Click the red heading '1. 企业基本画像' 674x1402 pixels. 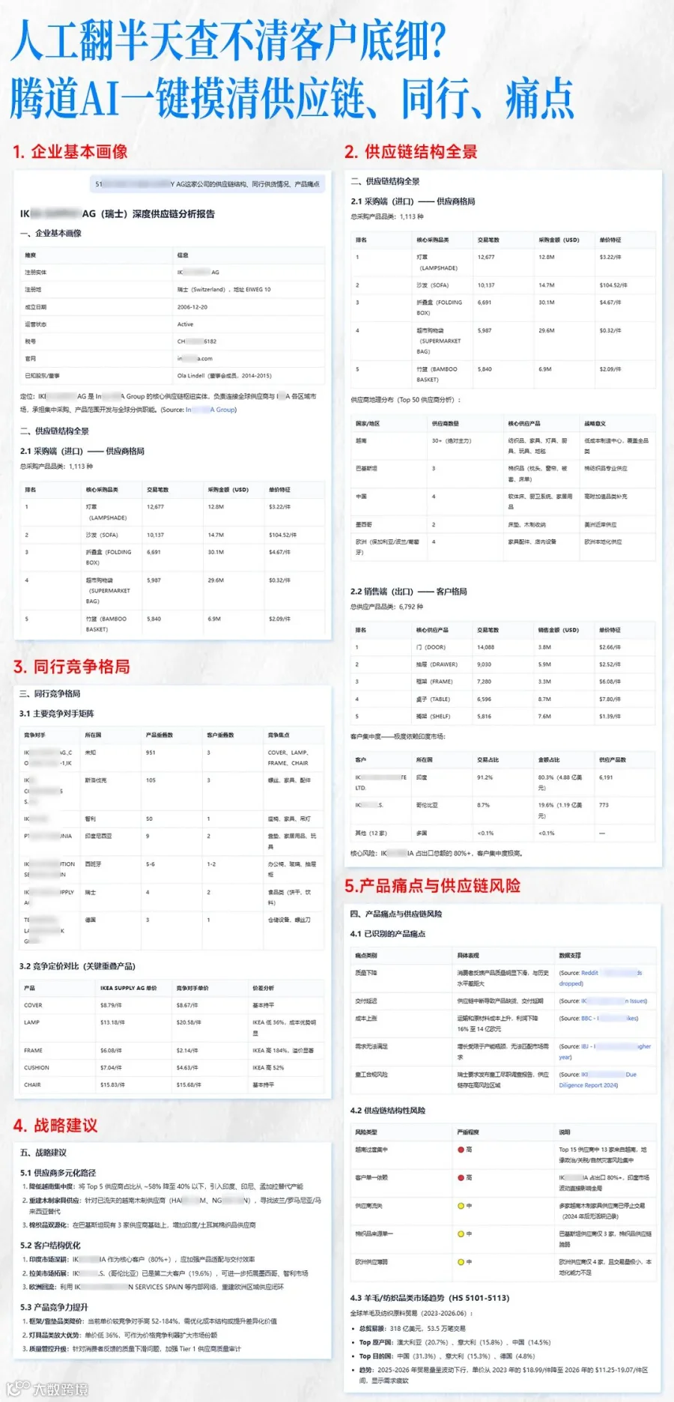[70, 151]
